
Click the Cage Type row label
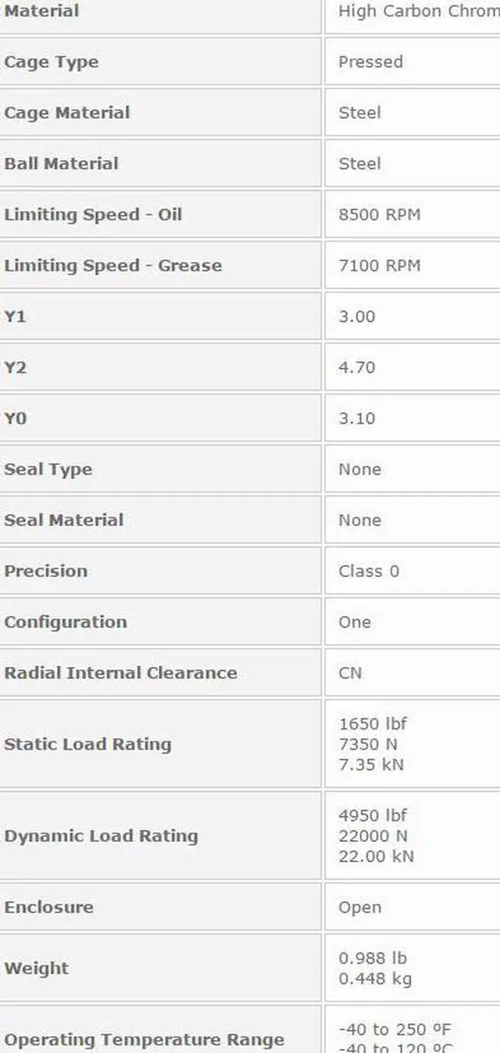click(x=52, y=63)
